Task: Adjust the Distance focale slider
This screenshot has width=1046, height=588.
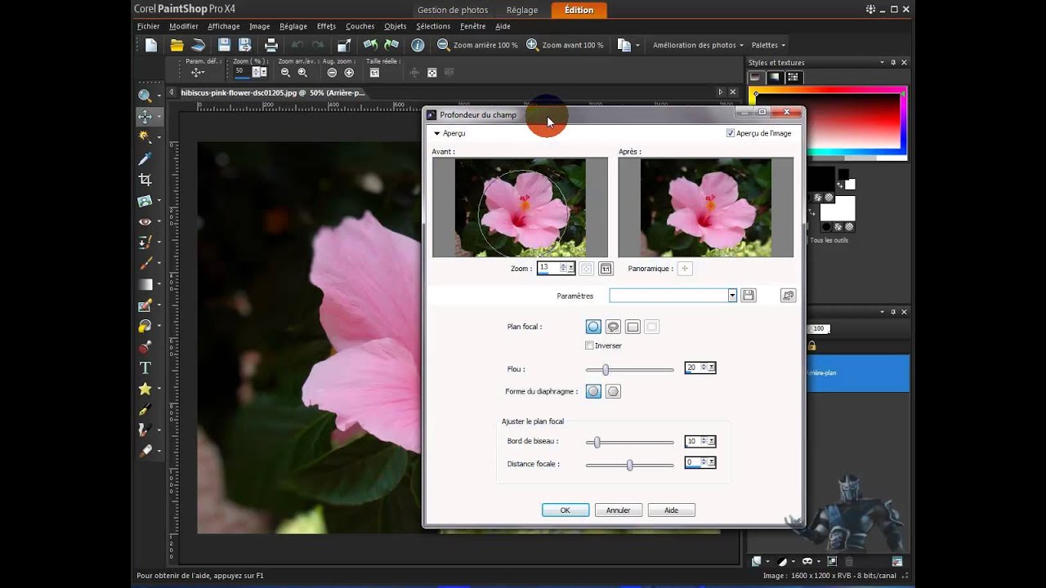Action: (x=629, y=465)
